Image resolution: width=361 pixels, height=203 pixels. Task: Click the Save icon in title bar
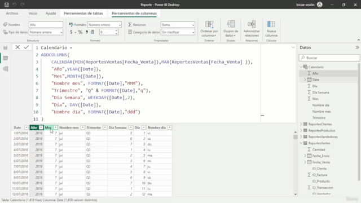[x=6, y=5]
